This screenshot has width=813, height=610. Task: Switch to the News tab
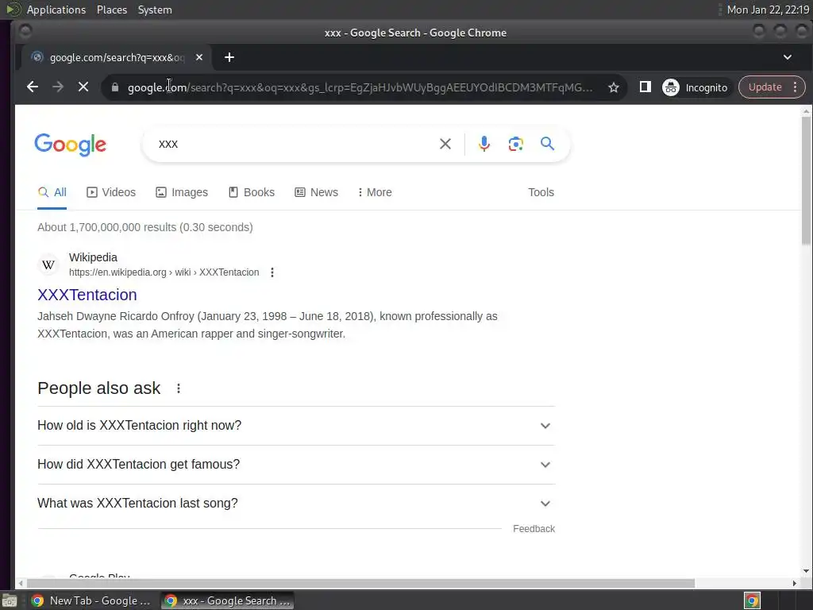pyautogui.click(x=316, y=192)
